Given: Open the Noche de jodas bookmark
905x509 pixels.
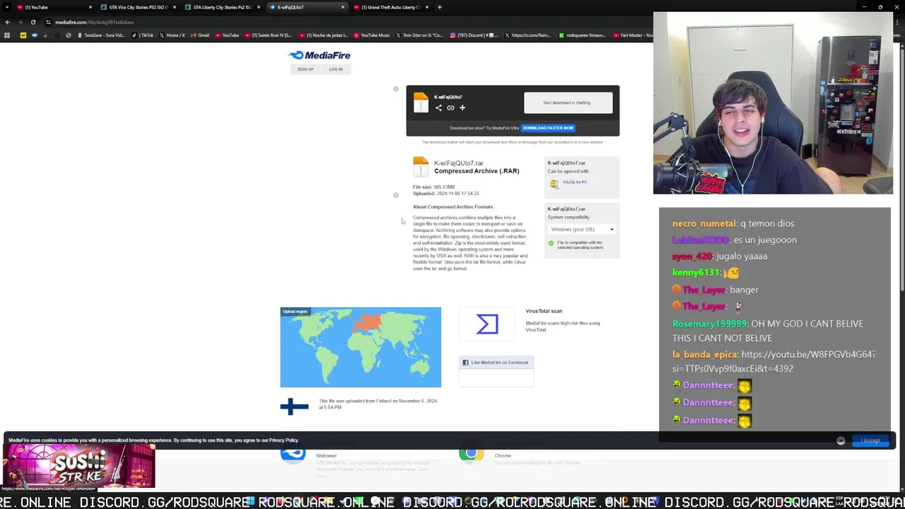Looking at the screenshot, I should pyautogui.click(x=323, y=35).
